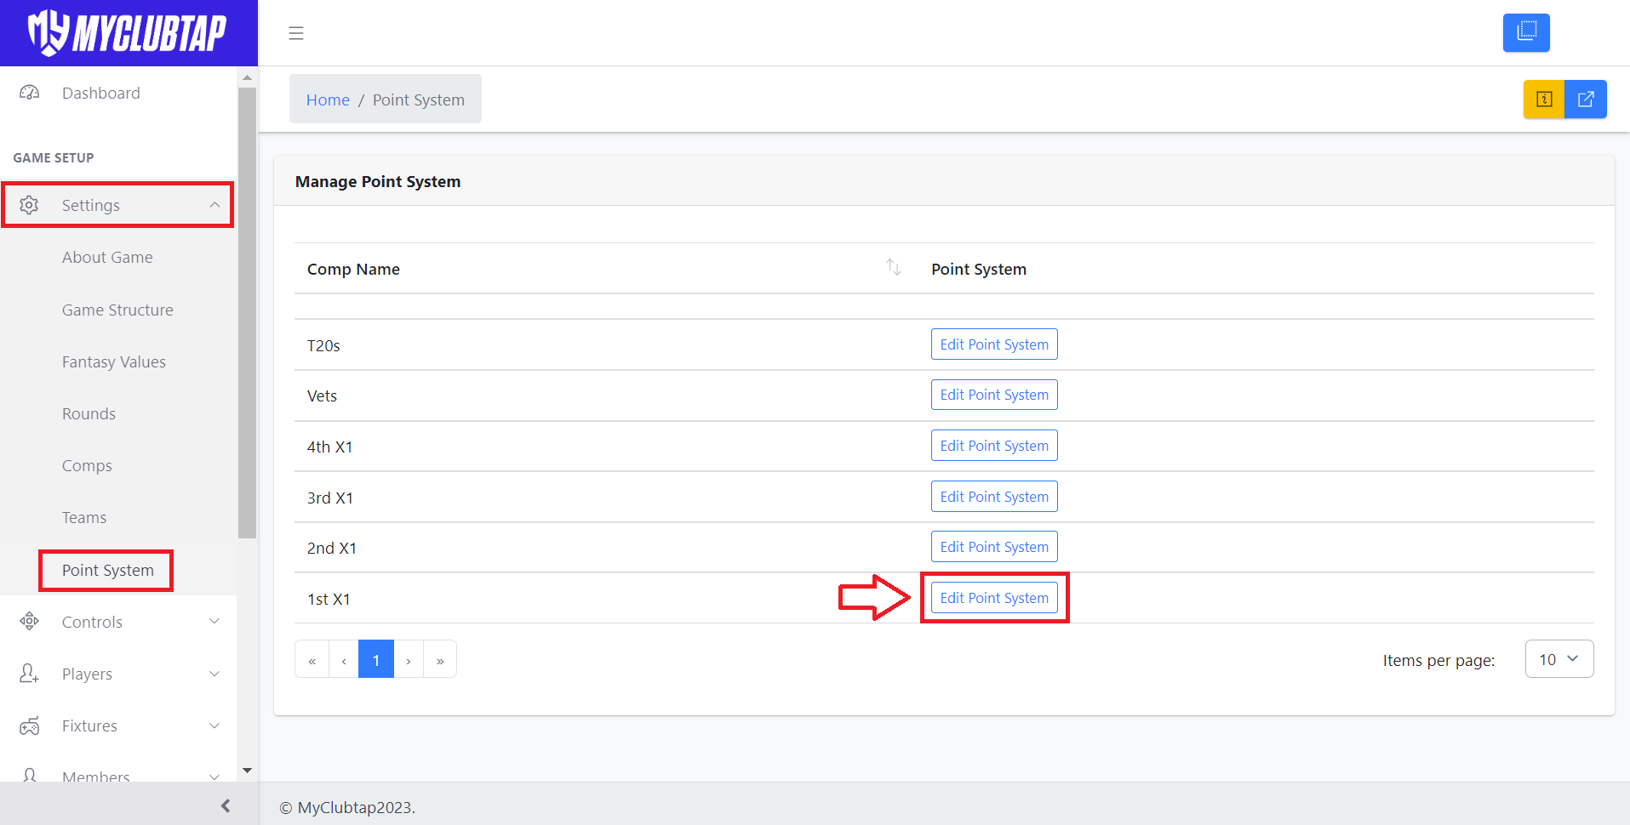Image resolution: width=1630 pixels, height=825 pixels.
Task: Collapse the Settings menu chevron
Action: (214, 205)
